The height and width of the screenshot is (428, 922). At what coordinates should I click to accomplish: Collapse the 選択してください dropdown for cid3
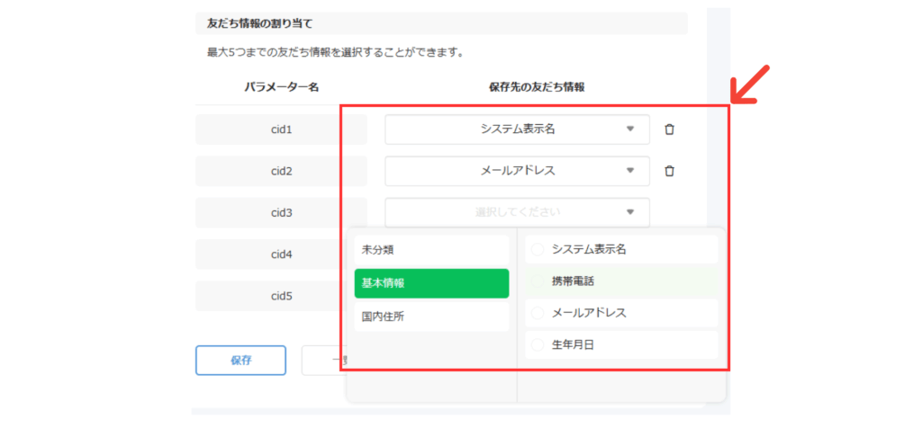tap(517, 212)
